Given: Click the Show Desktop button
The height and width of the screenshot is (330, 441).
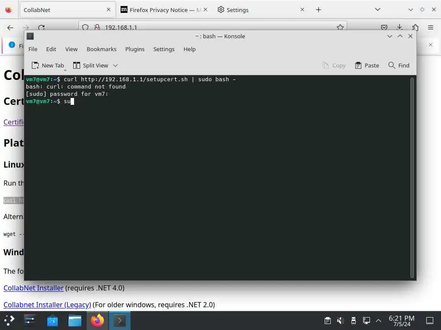Looking at the screenshot, I should (x=430, y=321).
